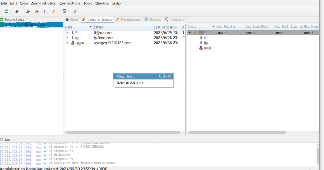Click the sort arrow on the Group column
This screenshot has width=324, height=170.
(213, 27)
